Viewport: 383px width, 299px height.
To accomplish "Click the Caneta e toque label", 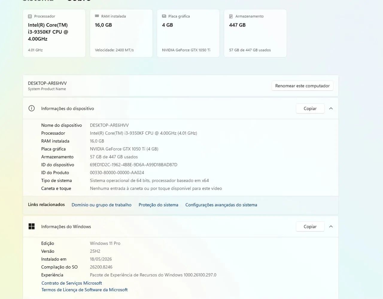I will (x=56, y=188).
